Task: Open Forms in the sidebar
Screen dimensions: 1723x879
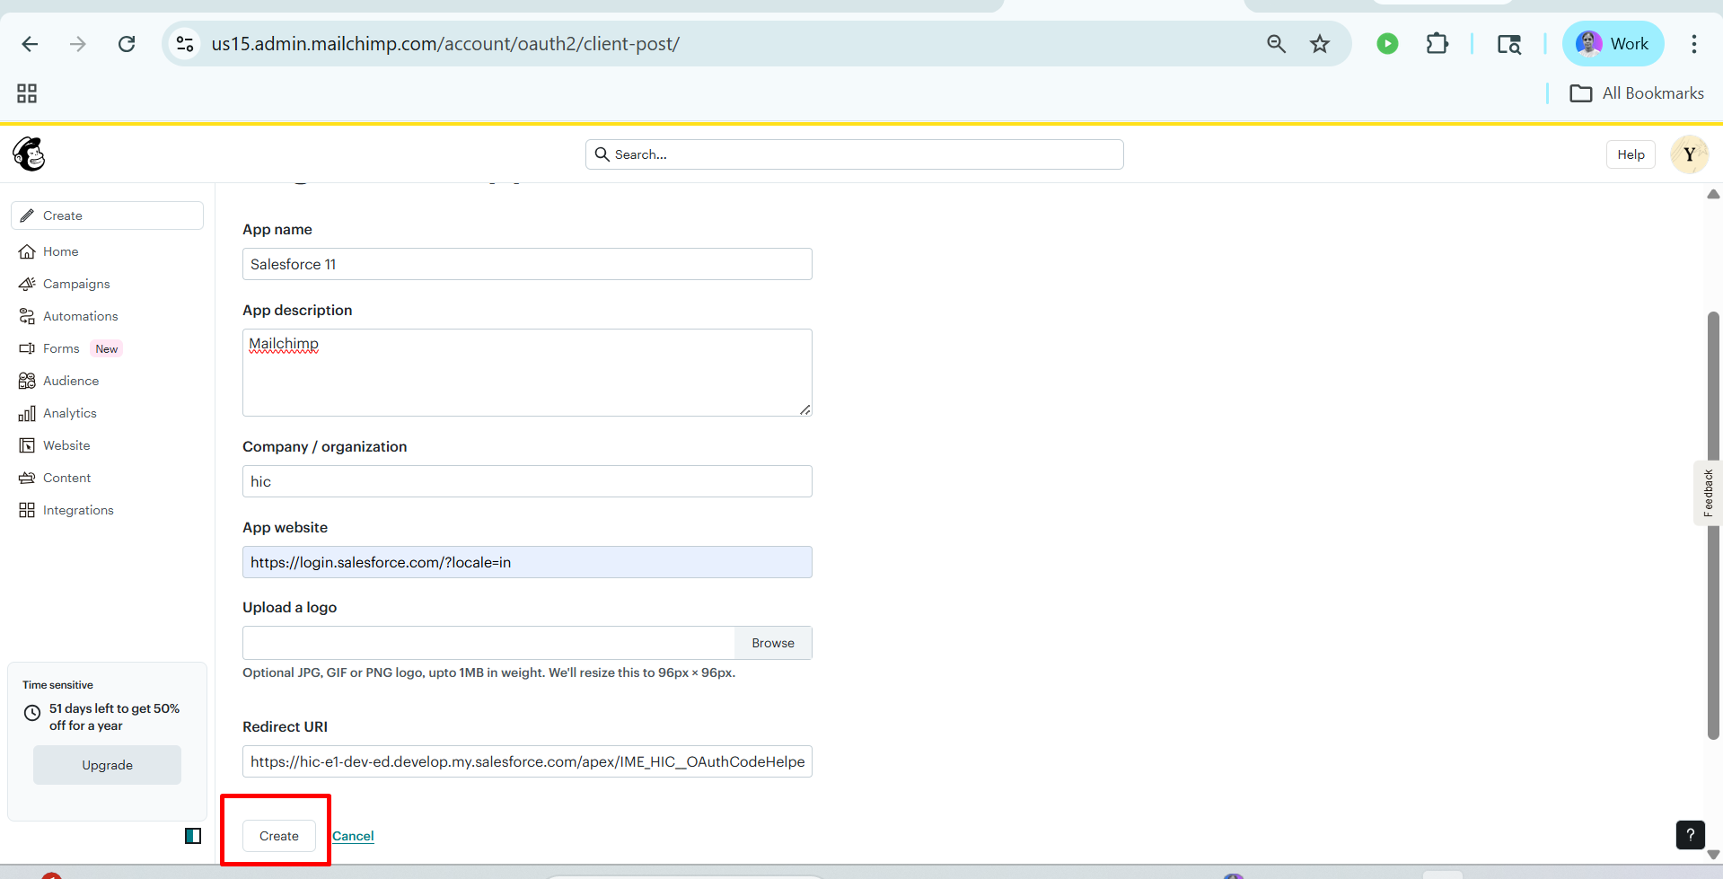Action: pyautogui.click(x=61, y=348)
